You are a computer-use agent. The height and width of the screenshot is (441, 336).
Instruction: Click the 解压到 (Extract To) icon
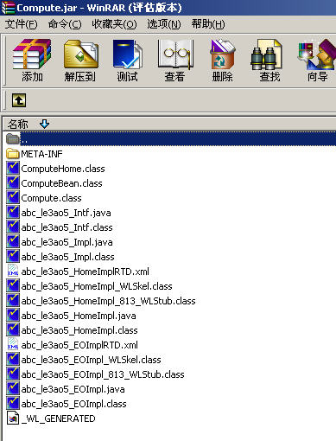pos(79,61)
